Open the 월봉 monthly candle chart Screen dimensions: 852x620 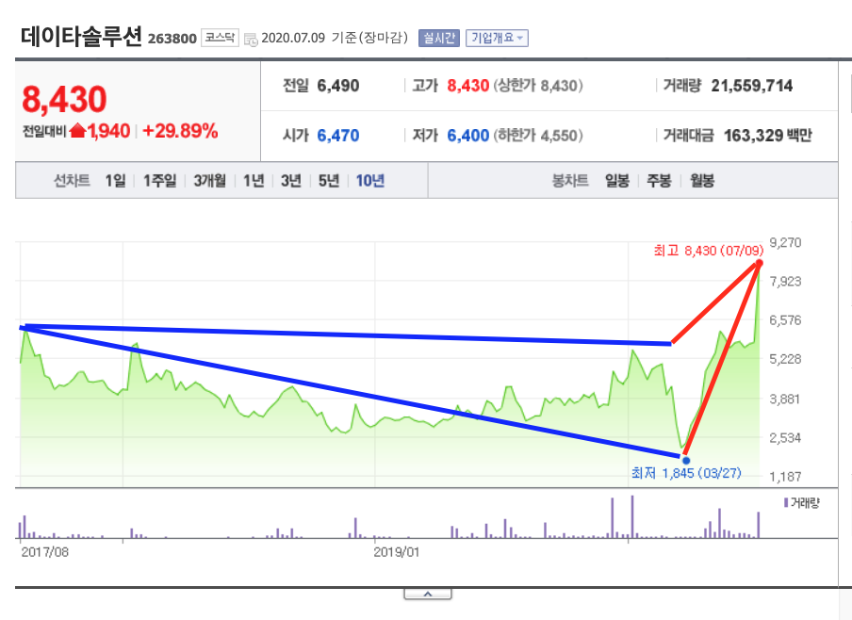pos(702,180)
